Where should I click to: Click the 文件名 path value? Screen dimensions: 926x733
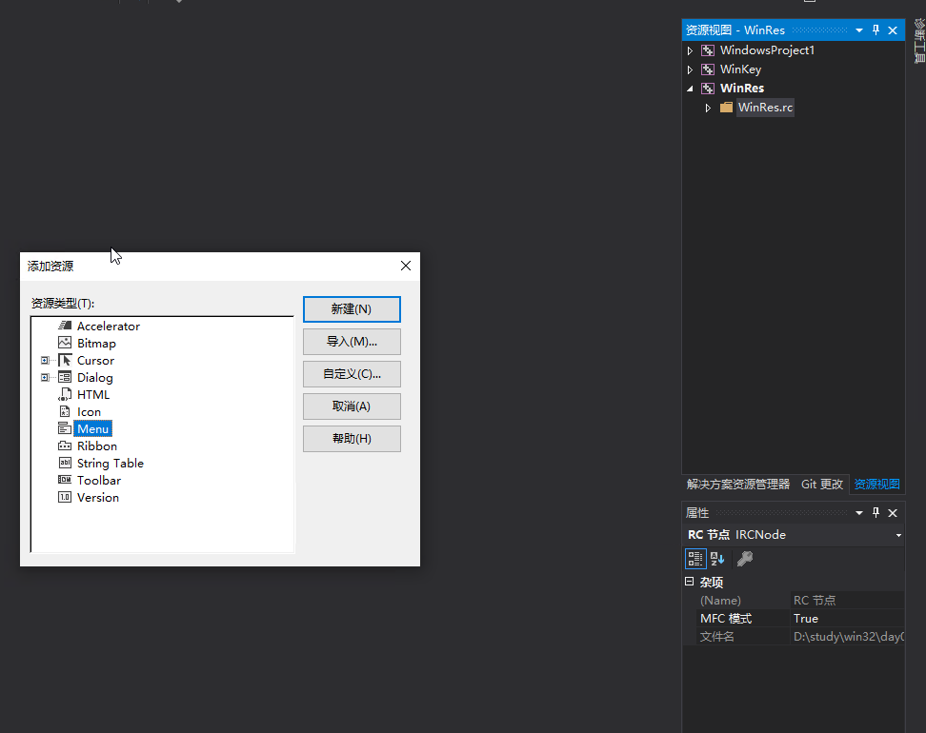tap(848, 637)
